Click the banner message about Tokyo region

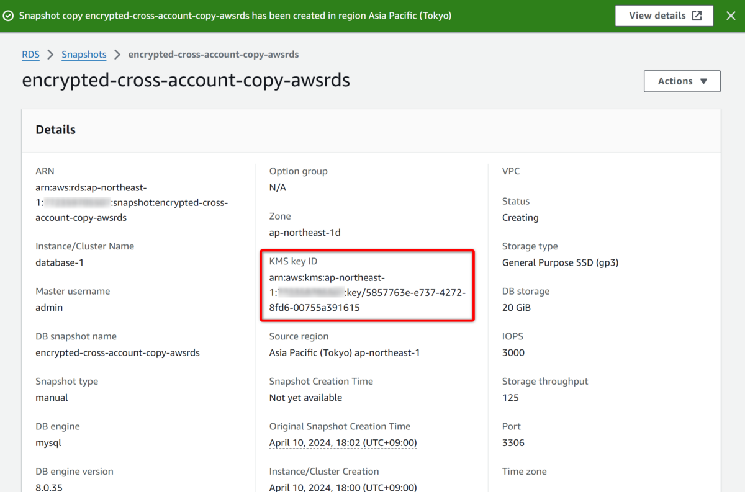point(235,16)
